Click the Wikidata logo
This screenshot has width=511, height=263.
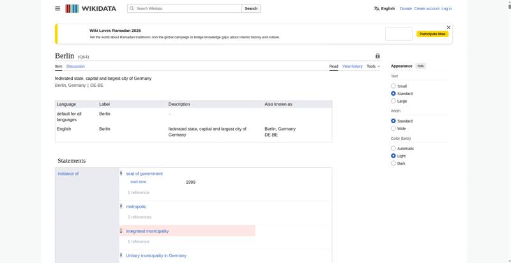click(91, 9)
